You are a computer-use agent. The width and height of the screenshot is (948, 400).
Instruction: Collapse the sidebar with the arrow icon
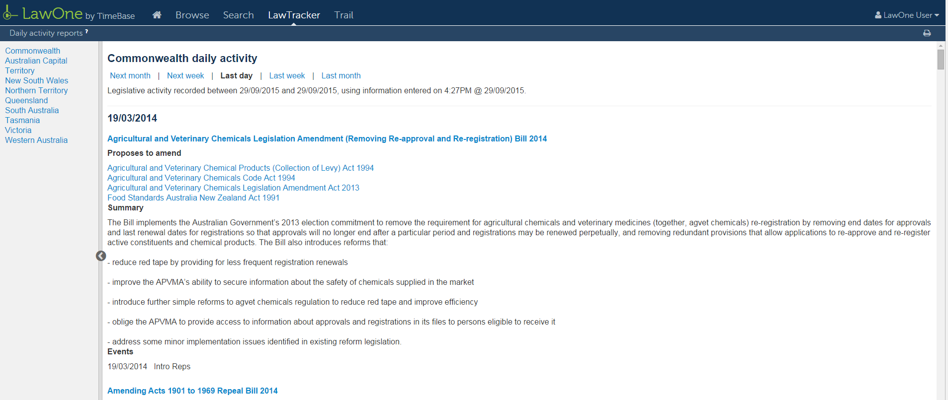point(101,256)
